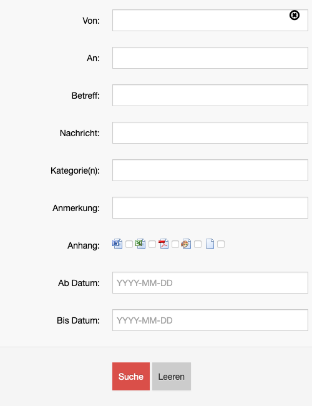
Task: Click the image attachment palette icon
Action: point(186,244)
